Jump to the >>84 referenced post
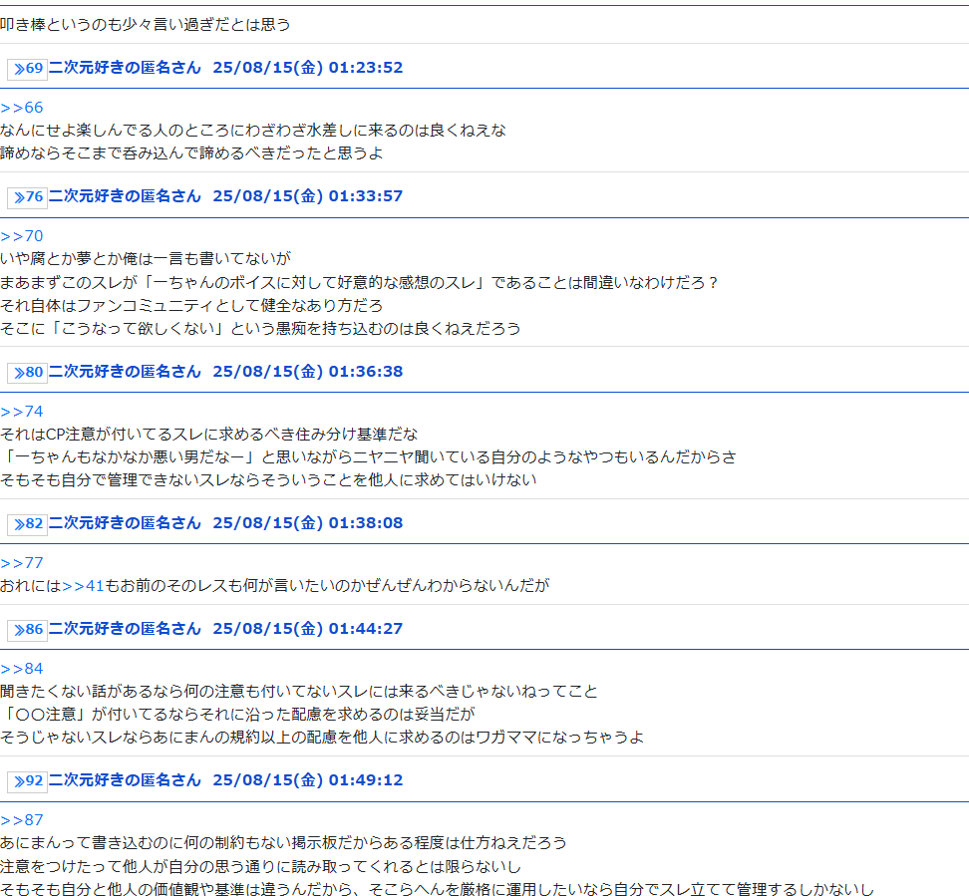 click(x=22, y=669)
